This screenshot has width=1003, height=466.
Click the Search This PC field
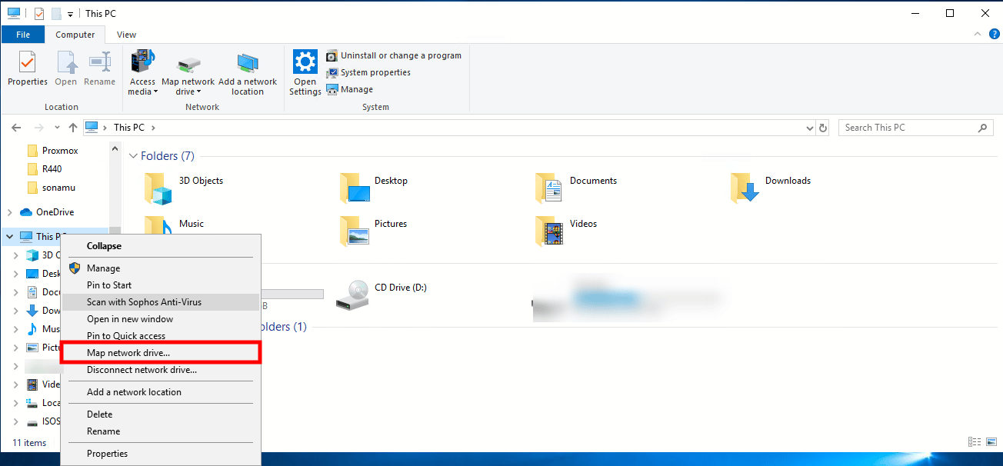915,128
